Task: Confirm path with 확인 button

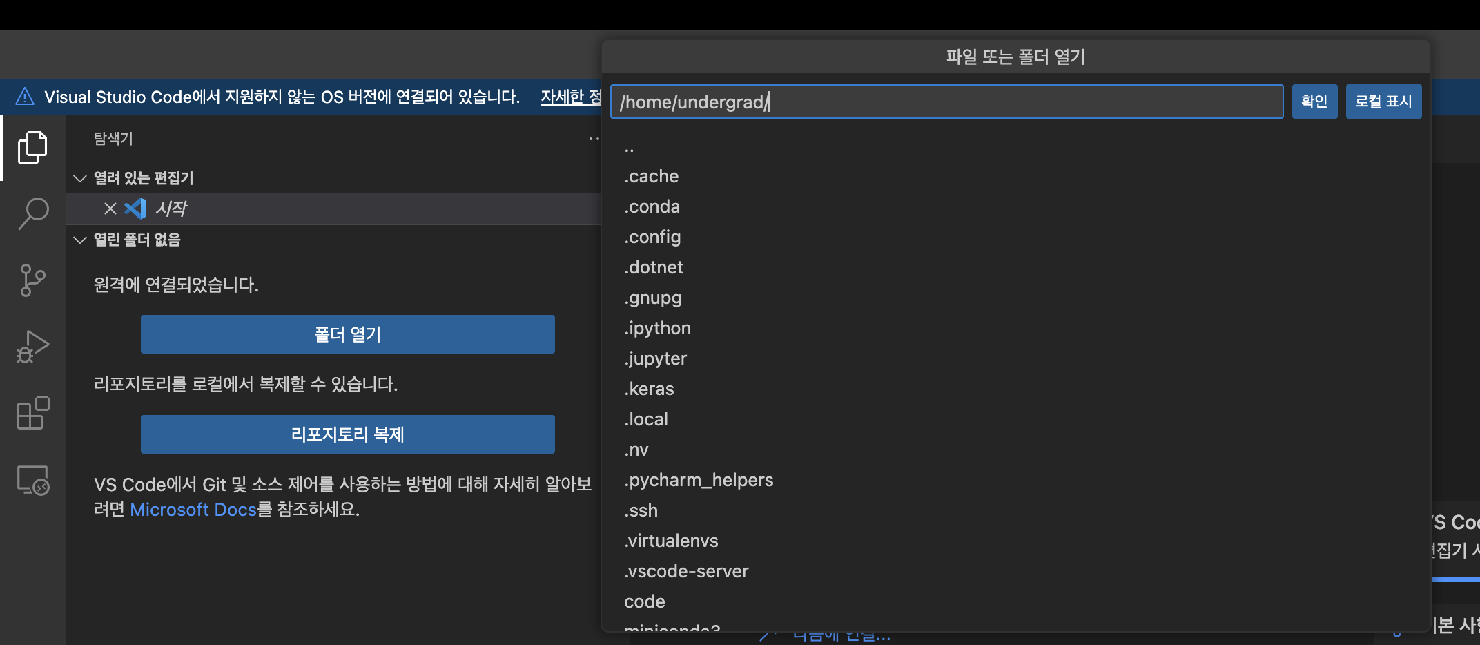Action: coord(1314,102)
